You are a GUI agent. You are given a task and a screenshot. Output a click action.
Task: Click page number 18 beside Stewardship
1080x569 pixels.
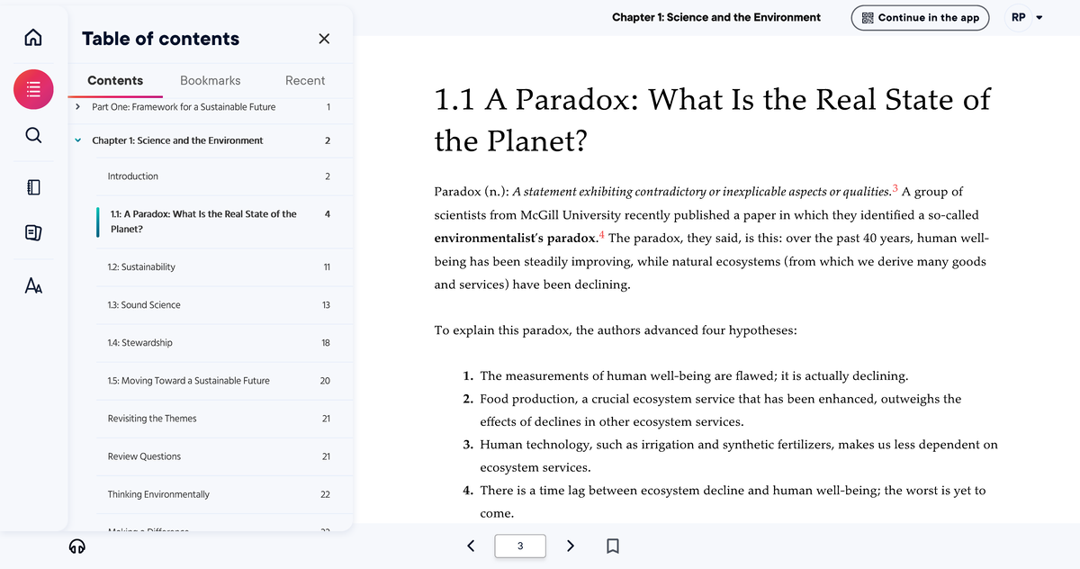tap(326, 343)
